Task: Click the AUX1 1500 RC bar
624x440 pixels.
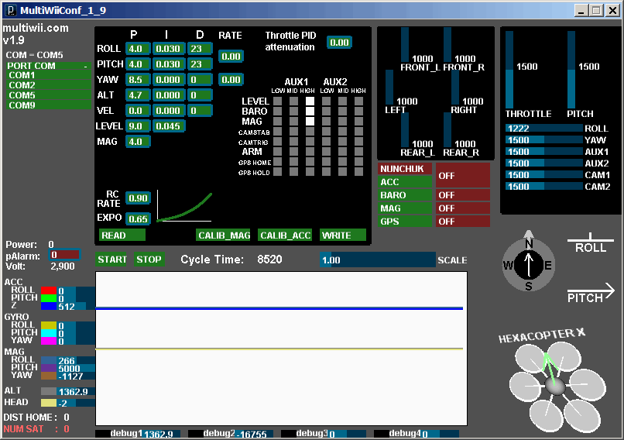Action: [x=544, y=152]
